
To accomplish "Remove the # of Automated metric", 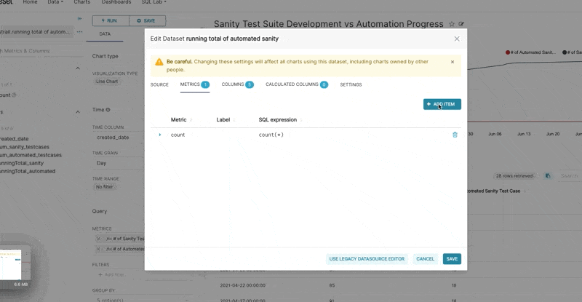I will click(x=98, y=250).
